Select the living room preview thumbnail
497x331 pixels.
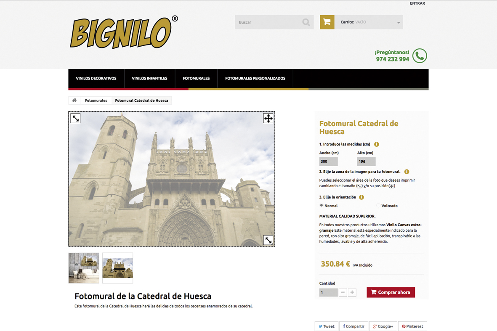tap(84, 268)
